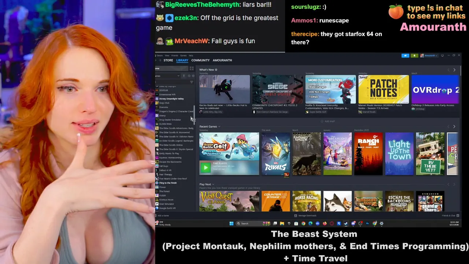Click Add a Game button
This screenshot has height=264, width=469.
click(162, 216)
